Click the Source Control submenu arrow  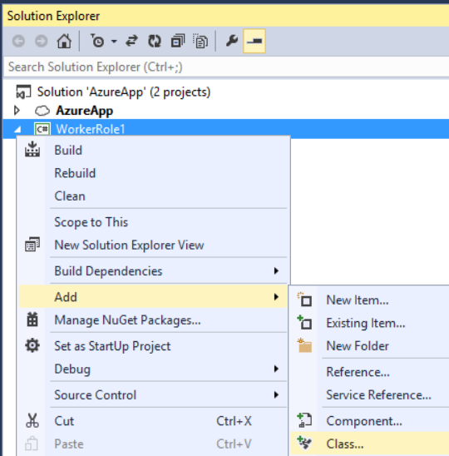276,394
